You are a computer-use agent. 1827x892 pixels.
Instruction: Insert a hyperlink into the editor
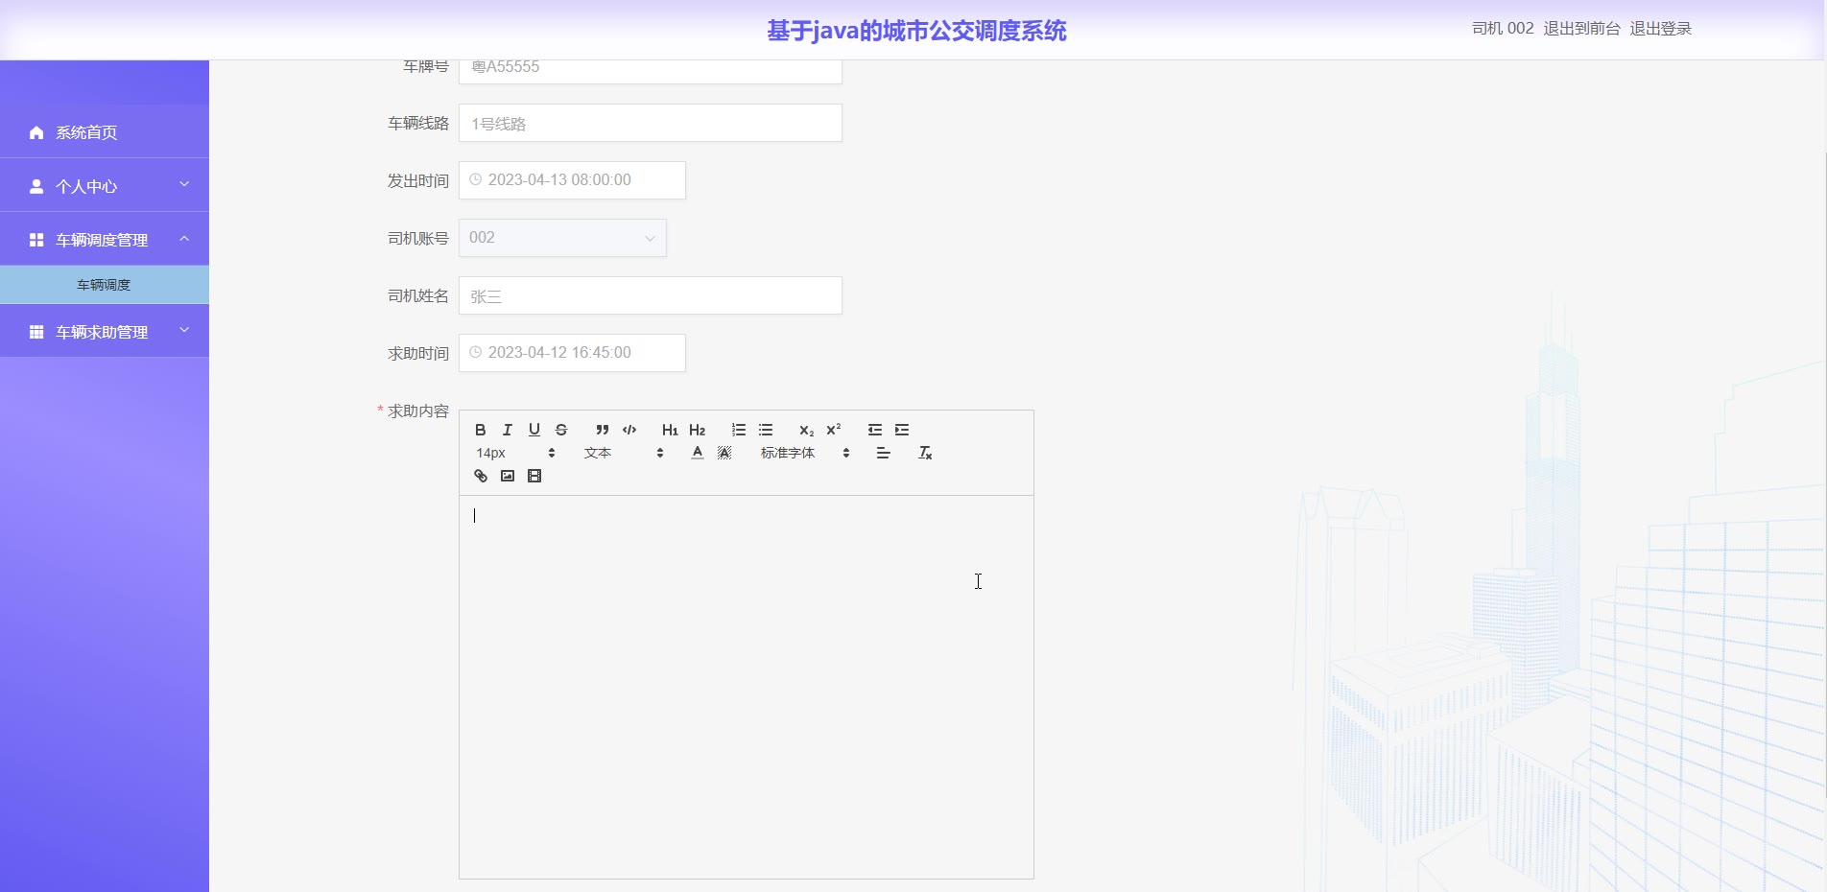[x=481, y=476]
